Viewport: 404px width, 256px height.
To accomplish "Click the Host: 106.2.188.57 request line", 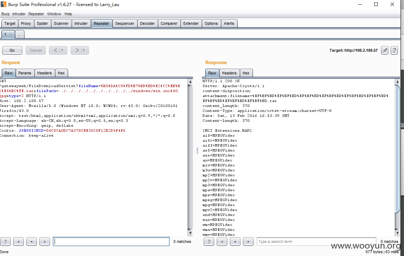I will tap(22, 101).
